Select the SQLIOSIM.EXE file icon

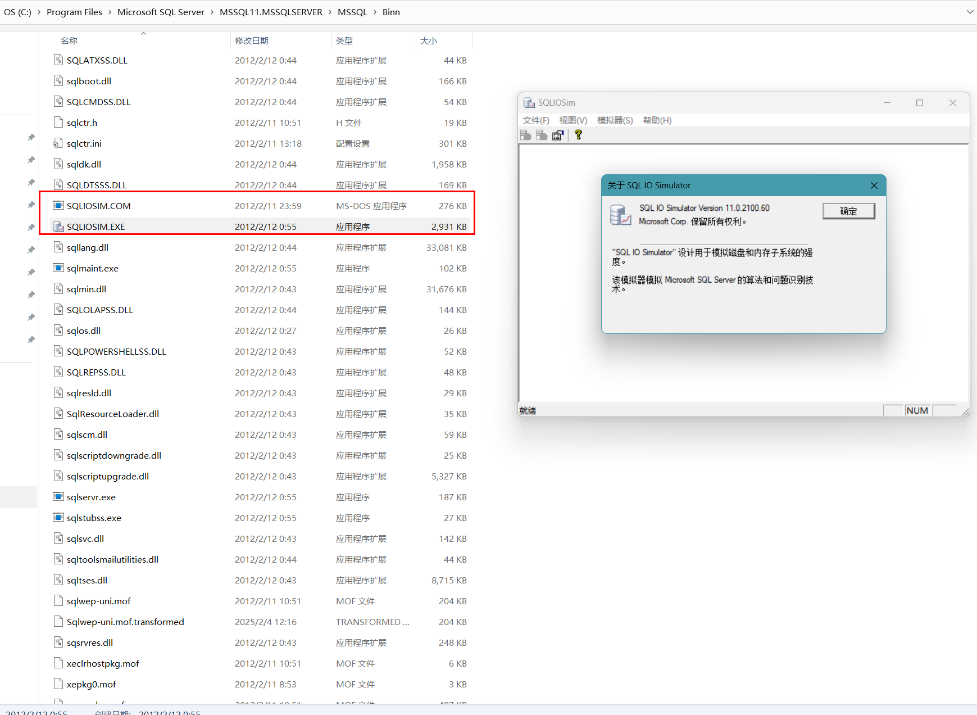(58, 227)
